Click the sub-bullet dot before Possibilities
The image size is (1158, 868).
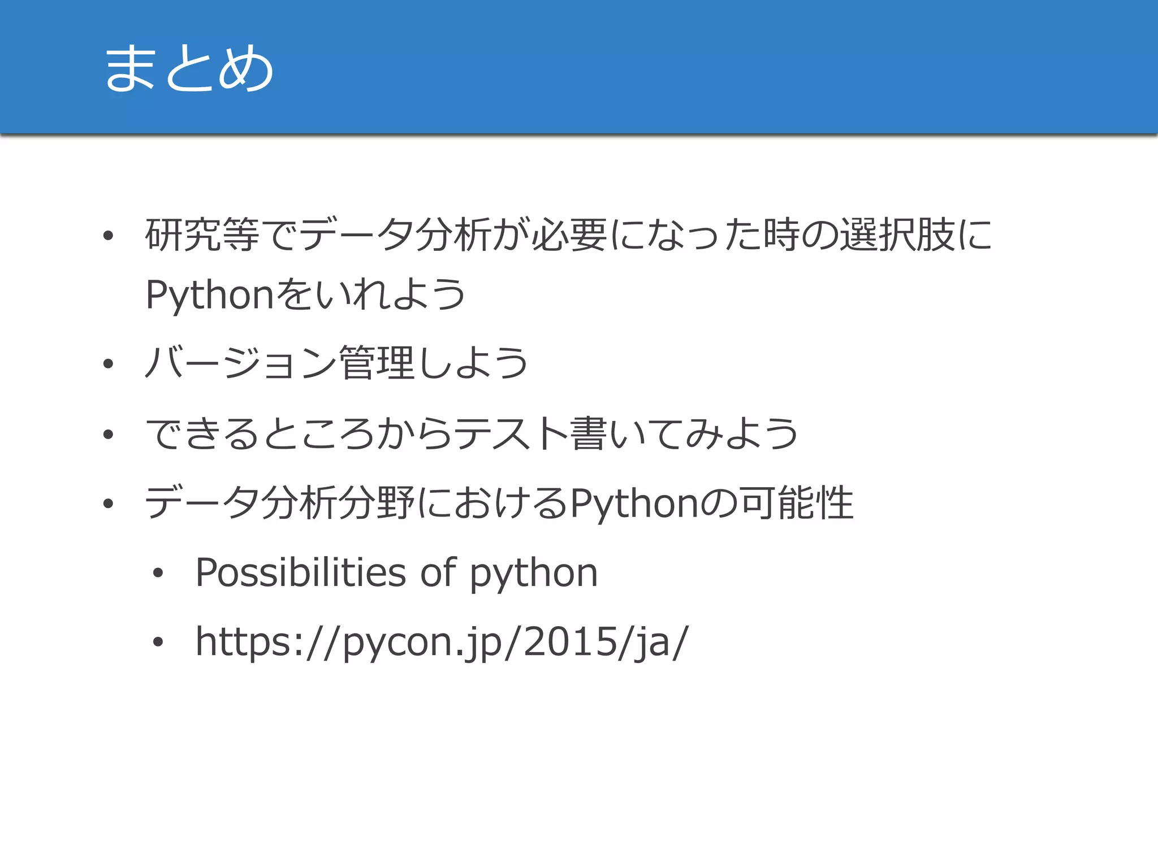click(x=158, y=573)
